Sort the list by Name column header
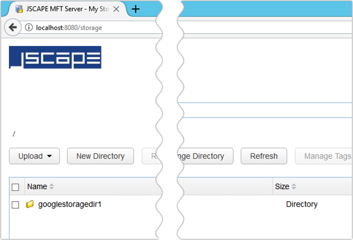 (x=37, y=187)
